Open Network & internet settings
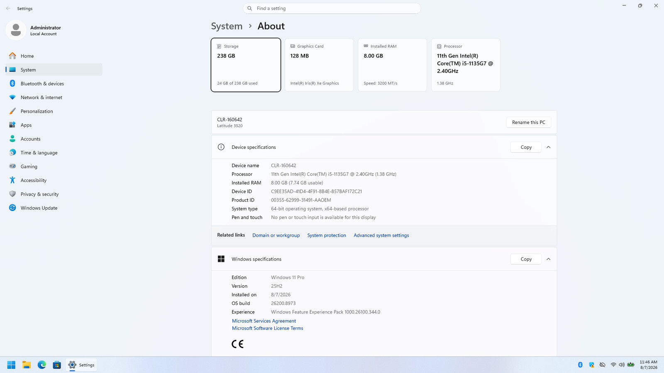The height and width of the screenshot is (373, 664). (54, 97)
